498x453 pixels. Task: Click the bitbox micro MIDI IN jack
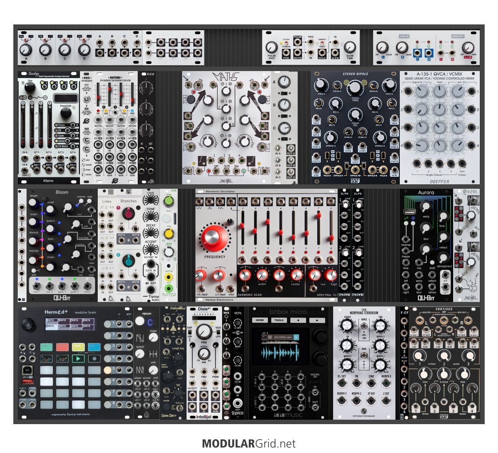tap(315, 393)
